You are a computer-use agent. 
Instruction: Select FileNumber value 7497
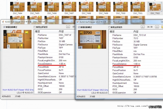coord(61,38)
